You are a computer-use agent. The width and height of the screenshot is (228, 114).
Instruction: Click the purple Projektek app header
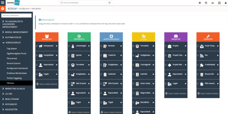tap(176, 37)
